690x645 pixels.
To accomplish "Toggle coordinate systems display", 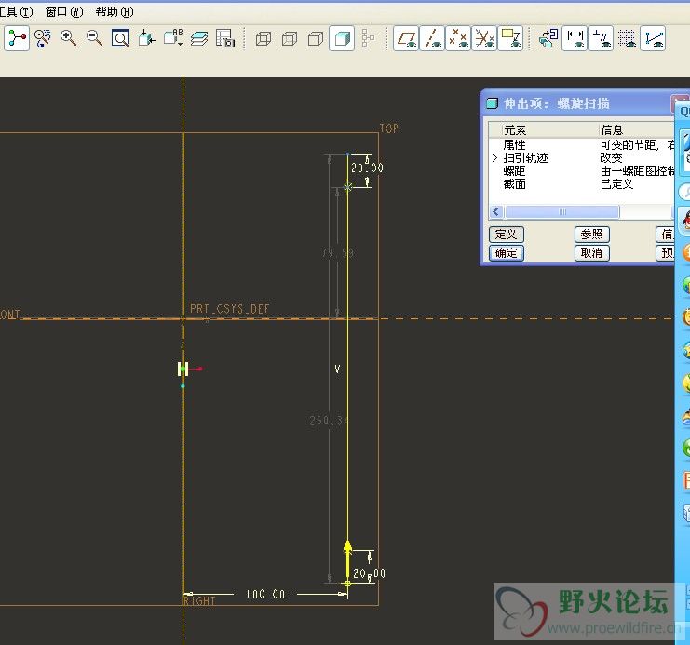I will tap(484, 38).
